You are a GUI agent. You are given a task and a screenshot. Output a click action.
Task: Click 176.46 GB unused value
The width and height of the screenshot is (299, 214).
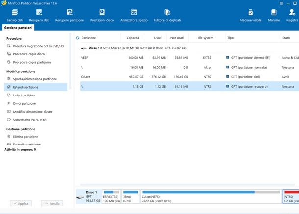[181, 77]
